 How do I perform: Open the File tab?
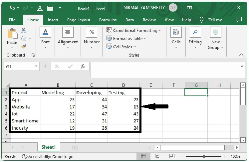12,20
